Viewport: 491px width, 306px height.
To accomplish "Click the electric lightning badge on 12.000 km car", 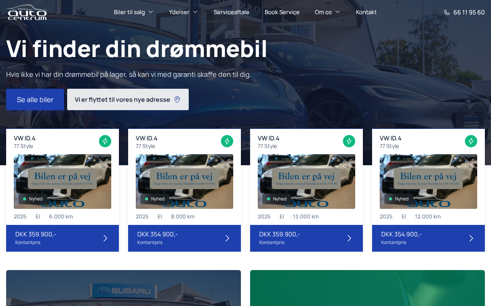I will pyautogui.click(x=471, y=141).
